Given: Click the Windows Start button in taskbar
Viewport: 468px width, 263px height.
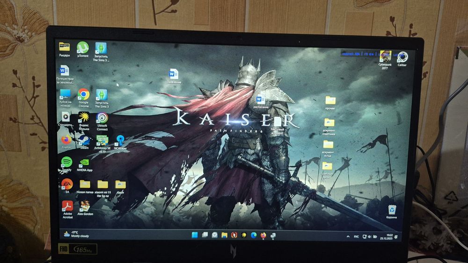Looking at the screenshot, I should tap(195, 235).
